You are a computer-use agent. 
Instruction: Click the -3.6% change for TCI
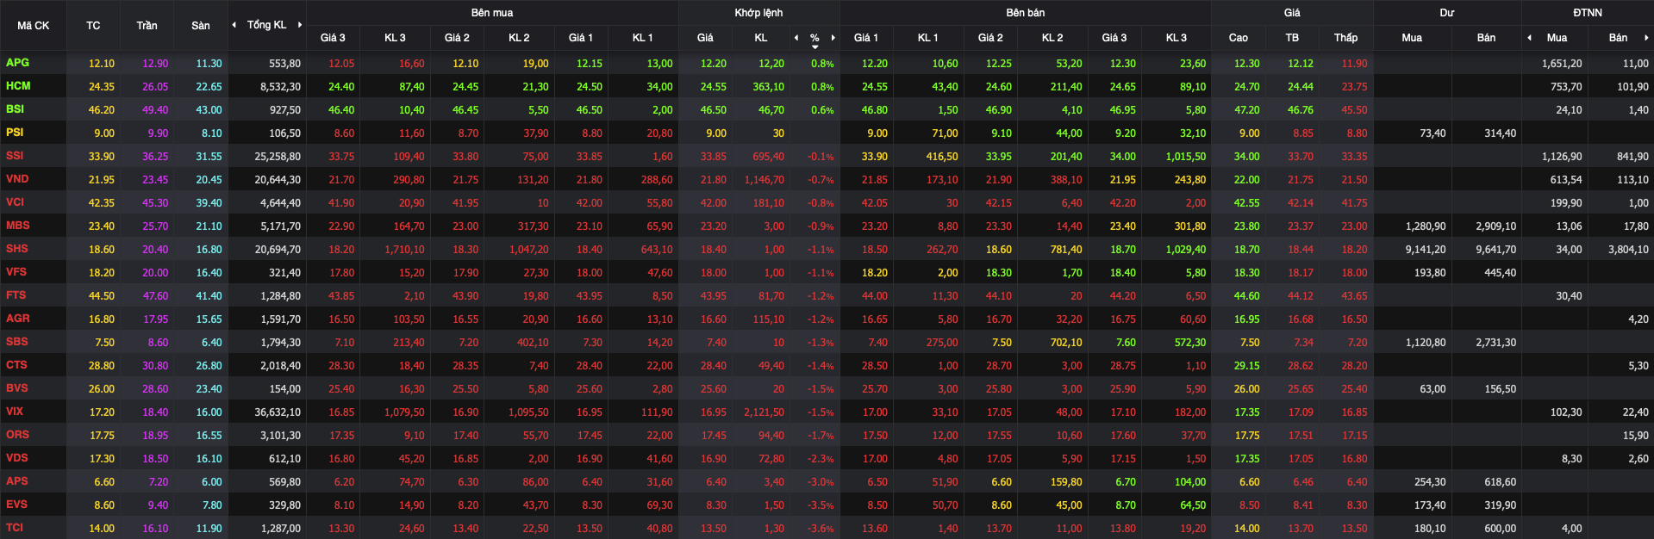coord(821,529)
